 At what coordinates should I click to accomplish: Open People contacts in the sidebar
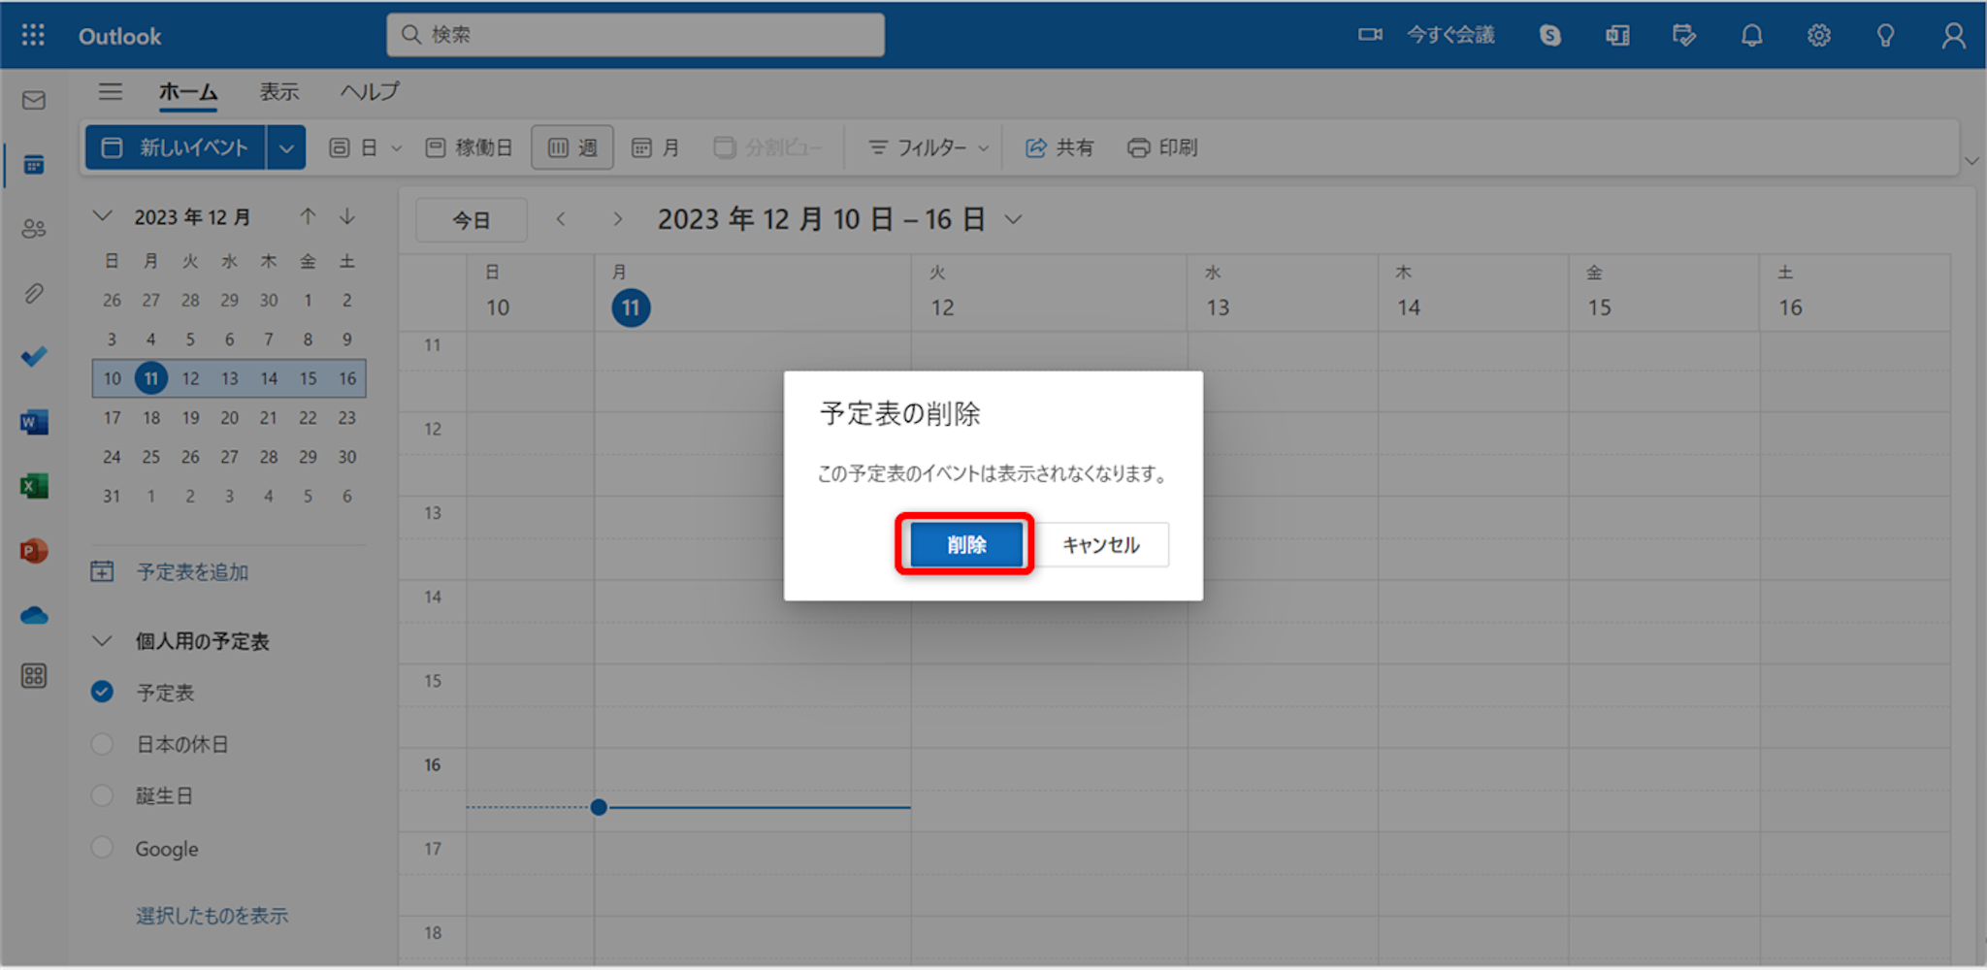click(x=34, y=229)
